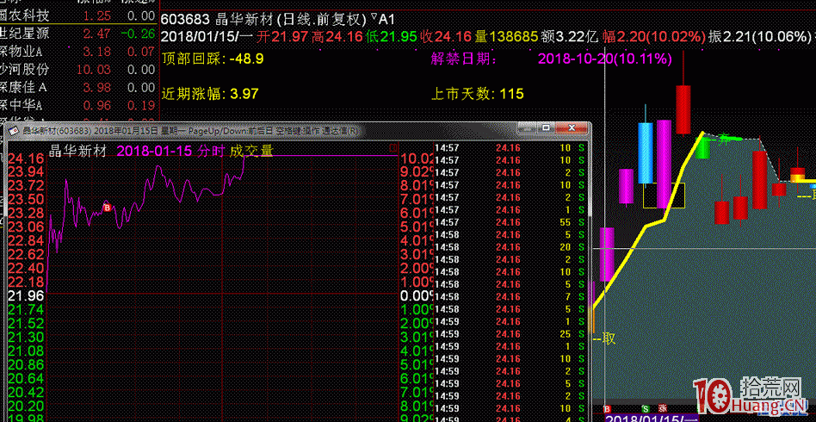Click the red B buy marker on the intraday line
The height and width of the screenshot is (422, 816).
pos(108,208)
